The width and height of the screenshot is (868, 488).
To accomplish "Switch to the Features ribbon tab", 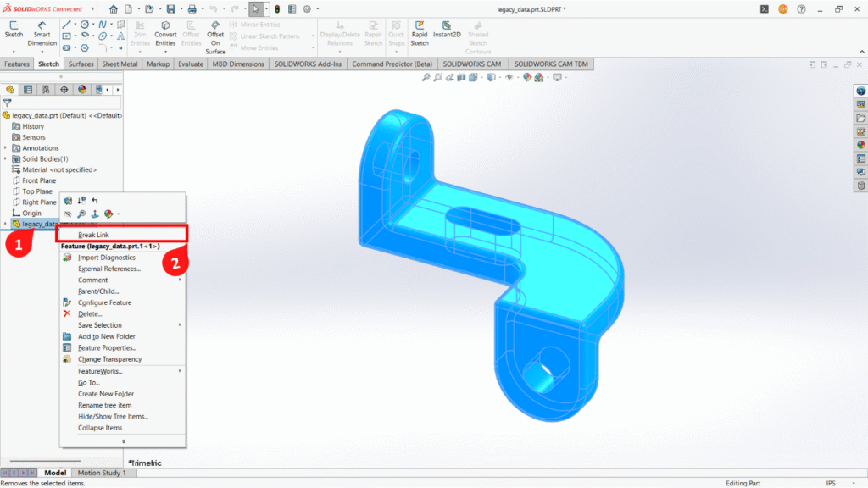I will pyautogui.click(x=19, y=64).
